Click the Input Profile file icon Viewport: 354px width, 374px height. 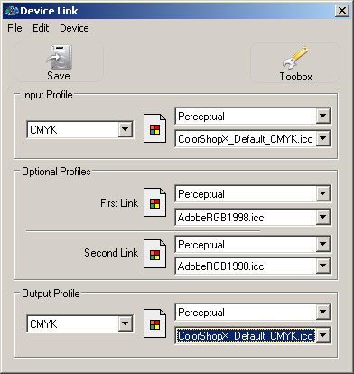(154, 128)
